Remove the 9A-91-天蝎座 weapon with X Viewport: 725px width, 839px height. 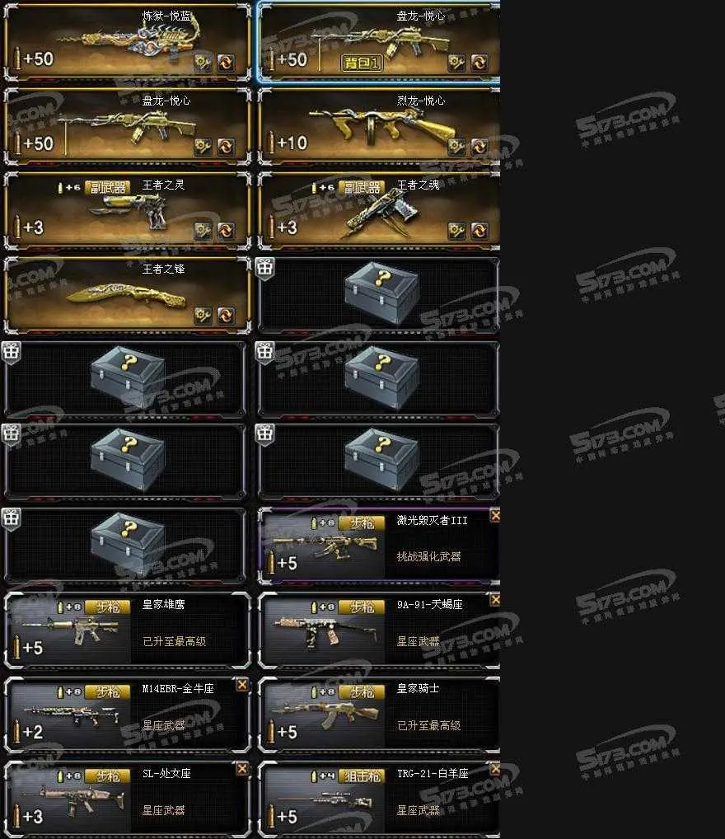pos(495,600)
